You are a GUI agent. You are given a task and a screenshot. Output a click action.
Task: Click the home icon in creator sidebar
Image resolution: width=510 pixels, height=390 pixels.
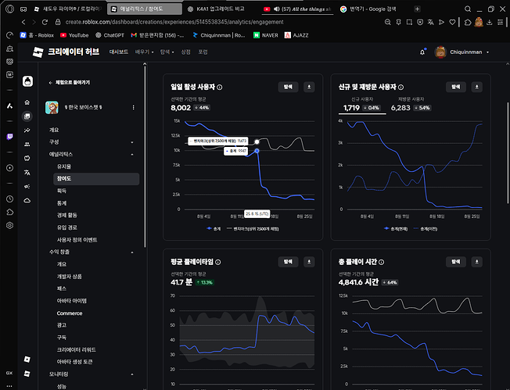[x=27, y=102]
